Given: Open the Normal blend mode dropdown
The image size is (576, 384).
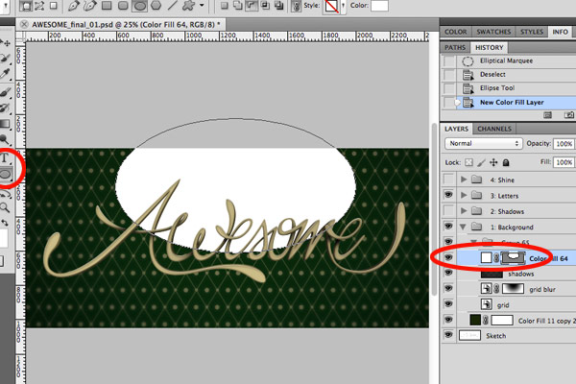Looking at the screenshot, I should pos(484,143).
